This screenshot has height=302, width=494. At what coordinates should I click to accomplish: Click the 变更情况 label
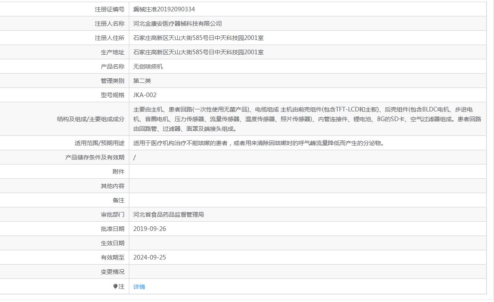[x=112, y=272]
